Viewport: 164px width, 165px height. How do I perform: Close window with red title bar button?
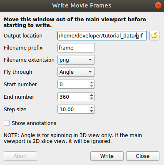coord(158,5)
